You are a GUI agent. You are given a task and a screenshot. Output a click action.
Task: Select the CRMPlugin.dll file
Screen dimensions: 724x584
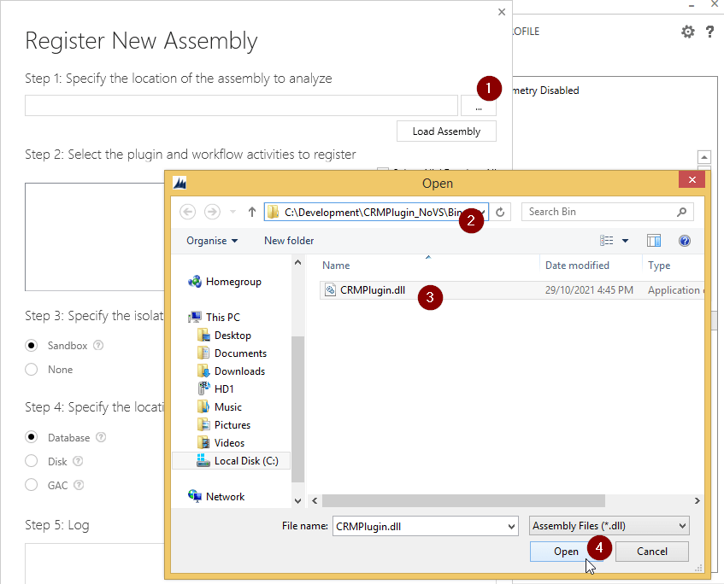pos(372,290)
